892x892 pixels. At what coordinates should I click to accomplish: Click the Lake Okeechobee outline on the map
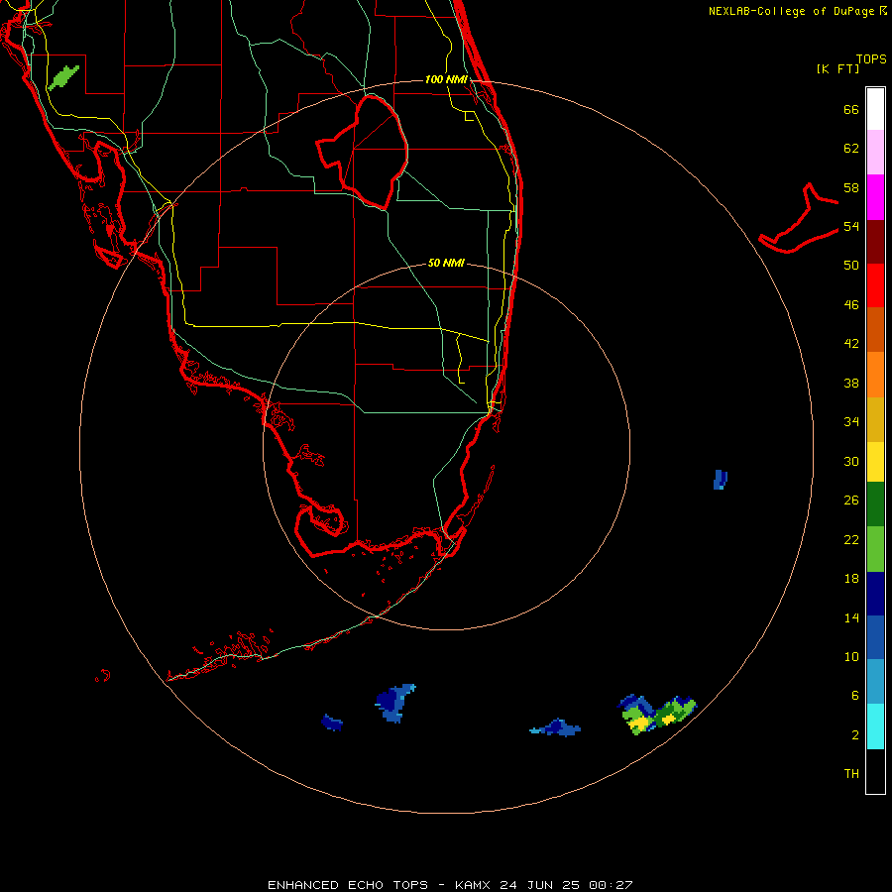pos(363,153)
